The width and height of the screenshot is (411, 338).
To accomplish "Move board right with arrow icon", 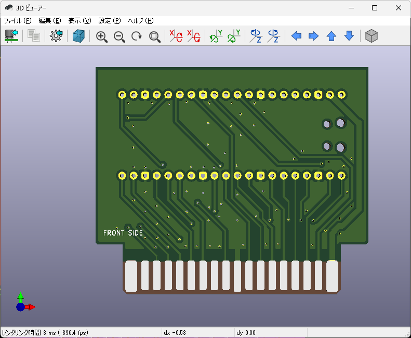I will [x=313, y=36].
